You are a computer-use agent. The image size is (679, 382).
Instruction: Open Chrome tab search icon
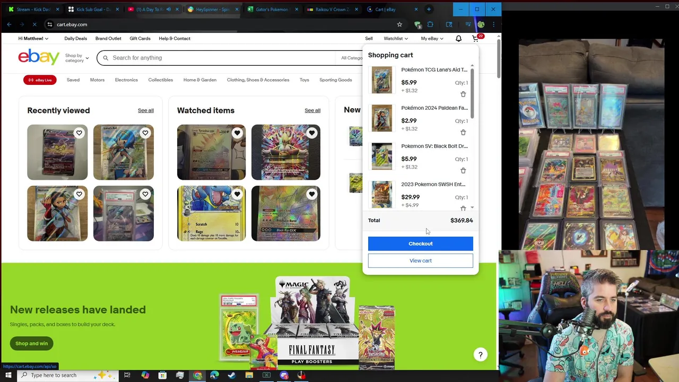tap(449, 24)
